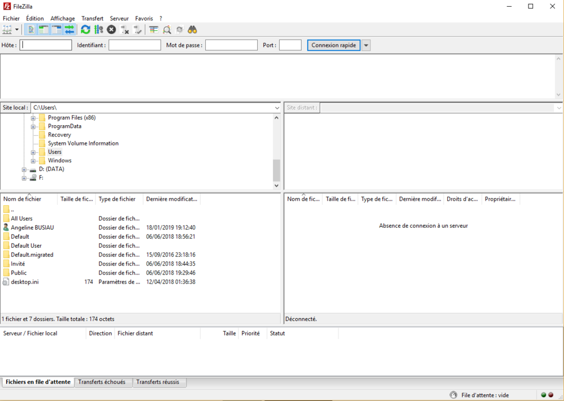Screen dimensions: 564x401
Task: Open the Transfert menu
Action: coord(92,19)
